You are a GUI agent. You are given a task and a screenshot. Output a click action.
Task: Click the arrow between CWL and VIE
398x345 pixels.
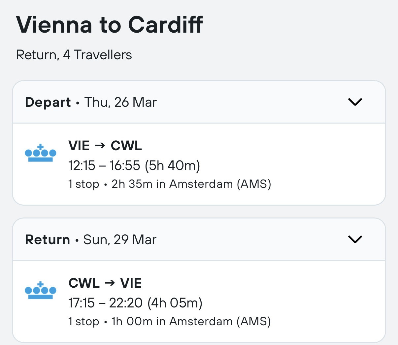[110, 283]
